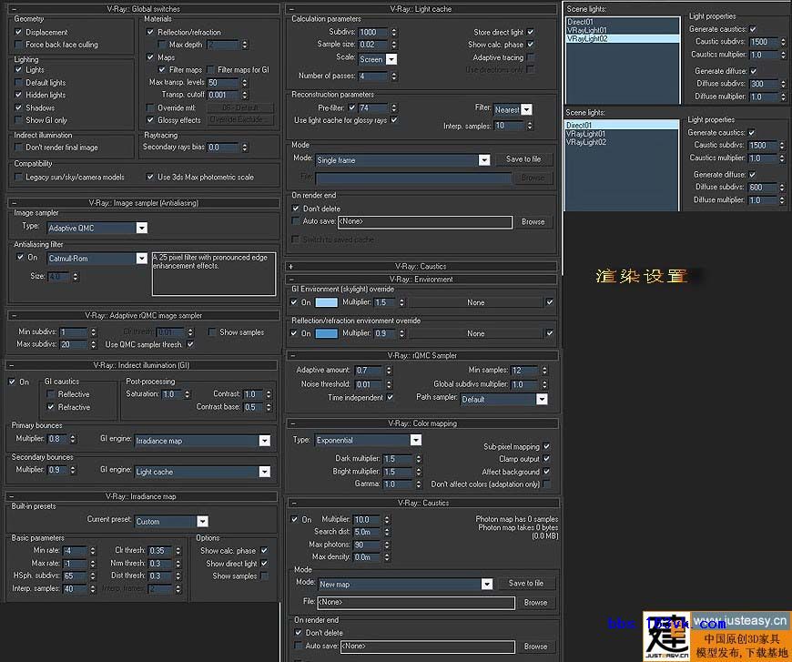Click Light cache Sample size field
The height and width of the screenshot is (662, 792).
(x=372, y=45)
